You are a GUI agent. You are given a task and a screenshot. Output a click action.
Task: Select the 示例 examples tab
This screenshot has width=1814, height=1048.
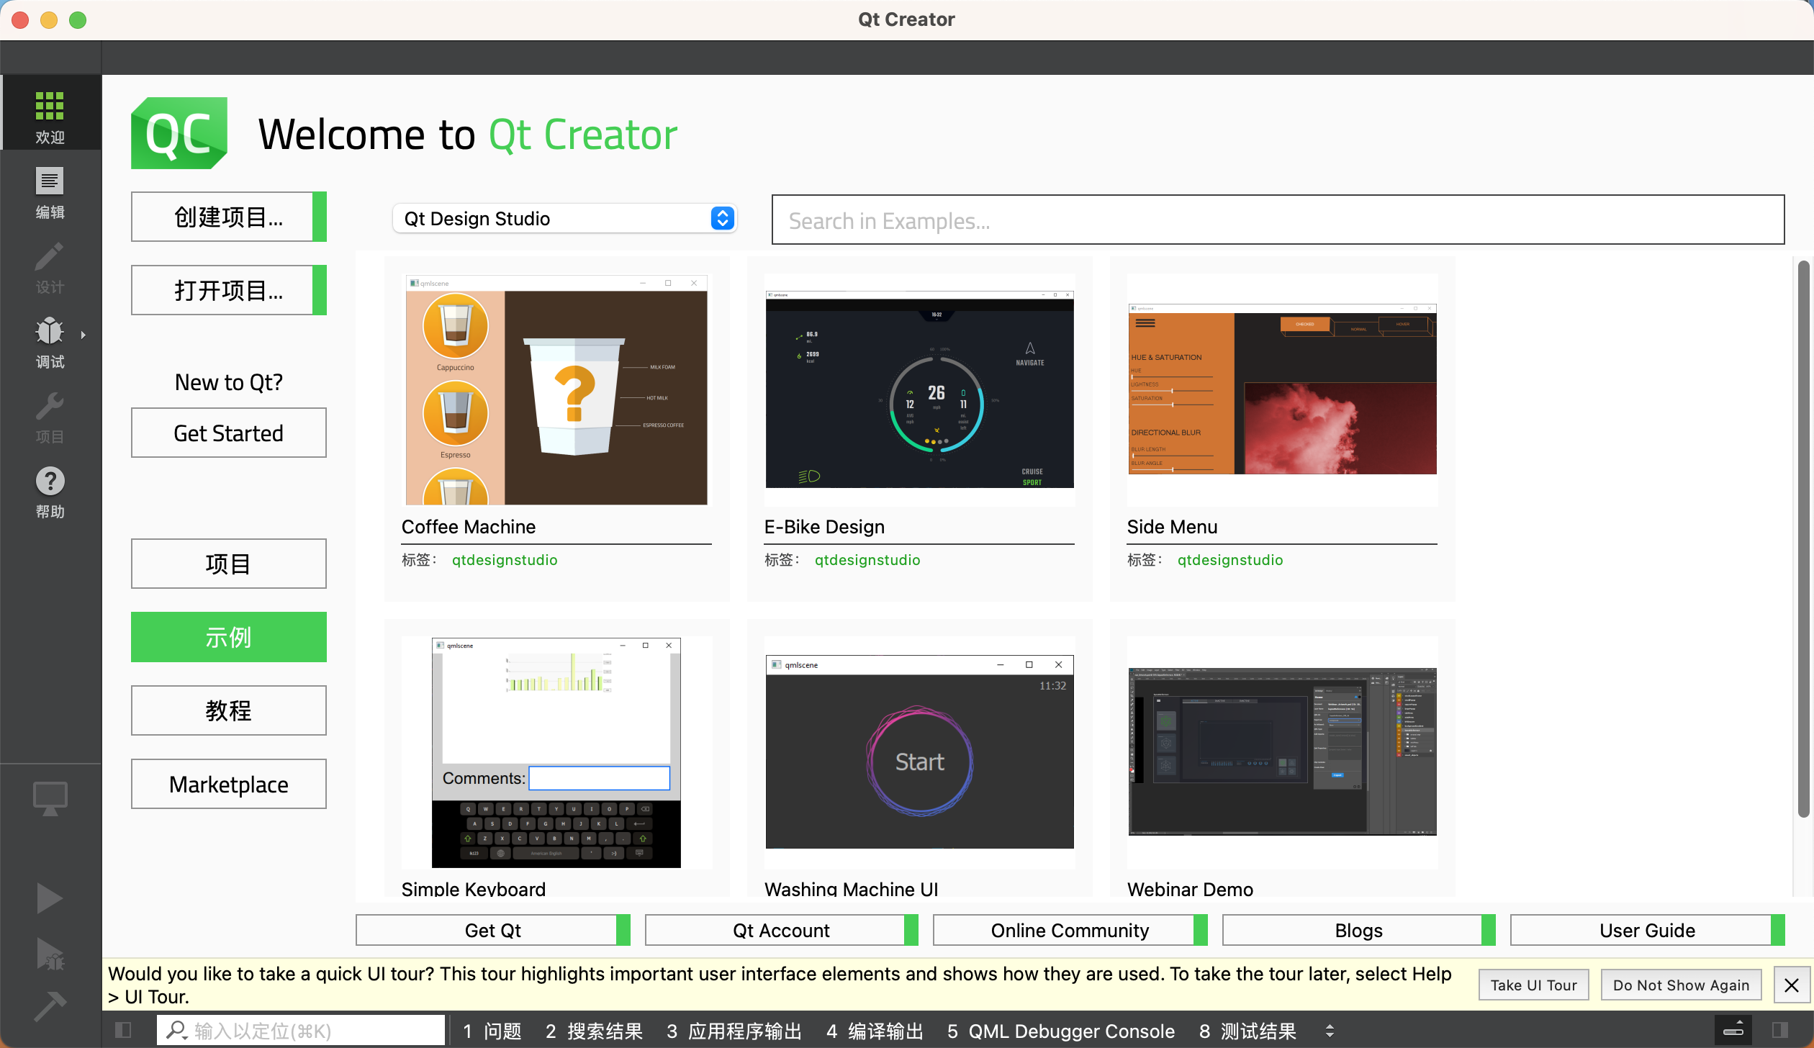point(229,637)
